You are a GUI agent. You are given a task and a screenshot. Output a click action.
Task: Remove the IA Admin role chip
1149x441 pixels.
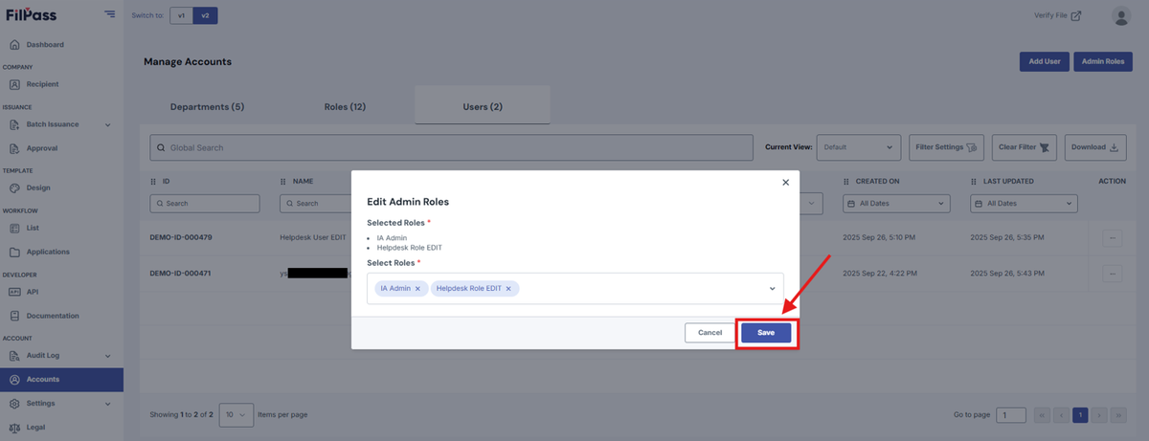coord(417,288)
